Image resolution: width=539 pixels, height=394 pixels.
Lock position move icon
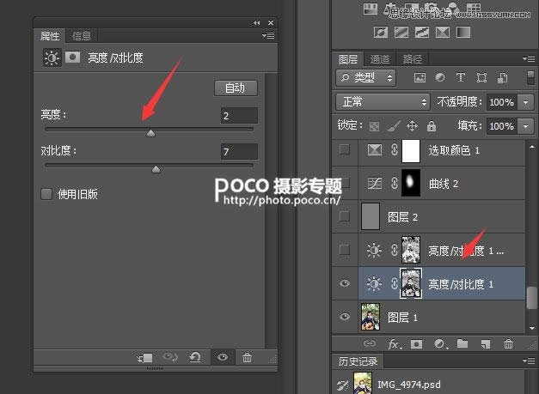pos(412,126)
